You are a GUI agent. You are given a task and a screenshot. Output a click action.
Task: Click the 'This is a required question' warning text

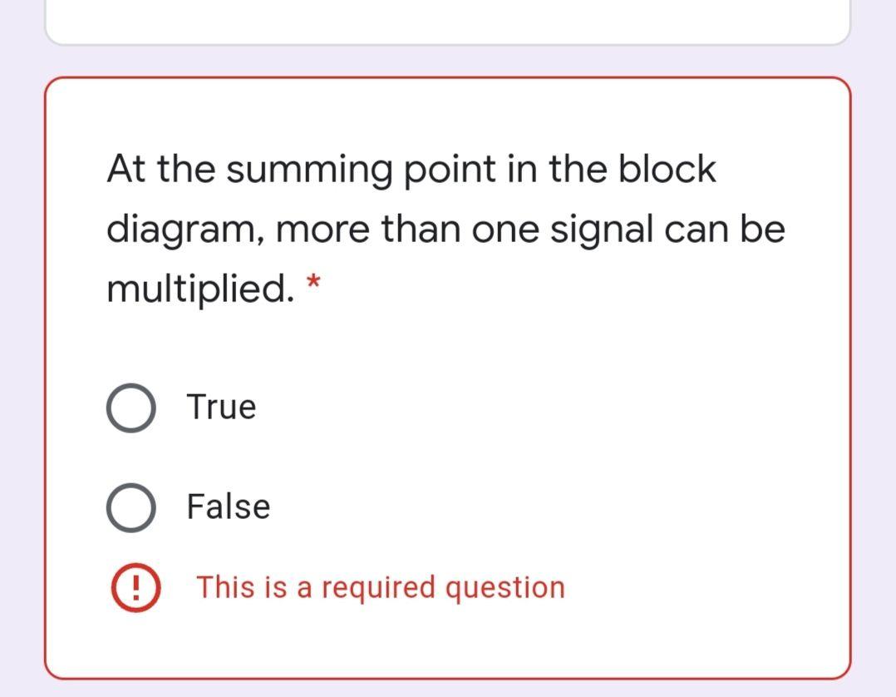(x=380, y=587)
